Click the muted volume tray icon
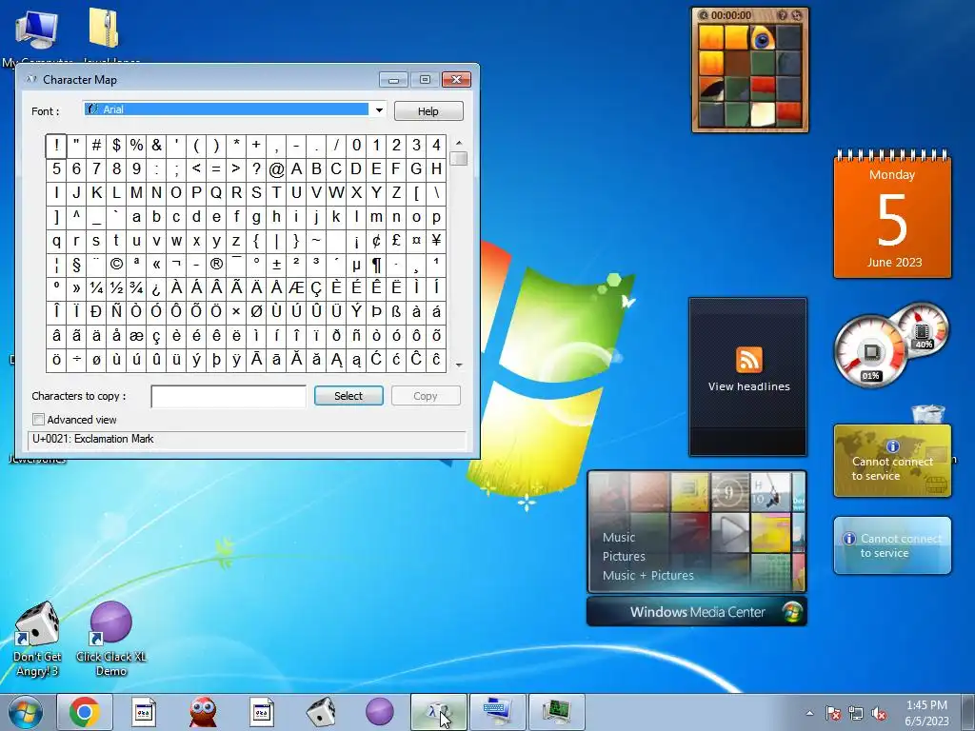Viewport: 975px width, 731px height. [x=879, y=713]
